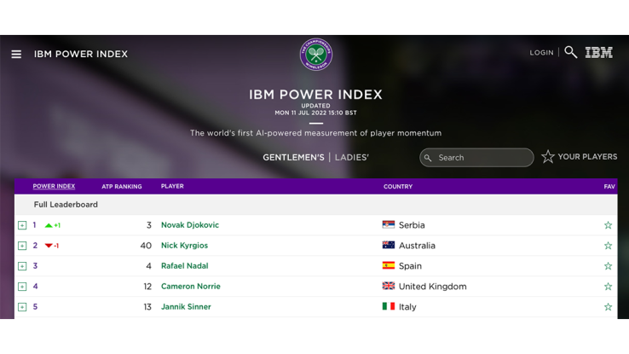Screen dimensions: 629x354
Task: Sort by Country column header
Action: pyautogui.click(x=397, y=186)
